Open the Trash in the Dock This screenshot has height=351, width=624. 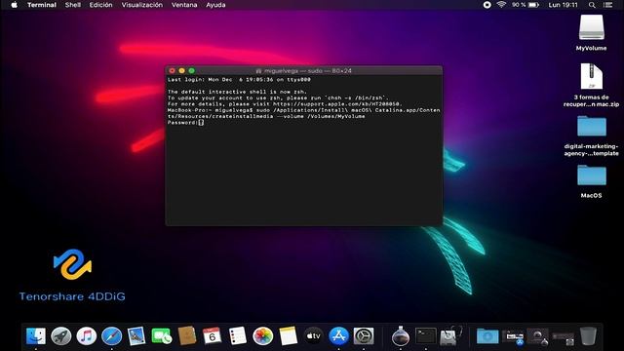(588, 336)
